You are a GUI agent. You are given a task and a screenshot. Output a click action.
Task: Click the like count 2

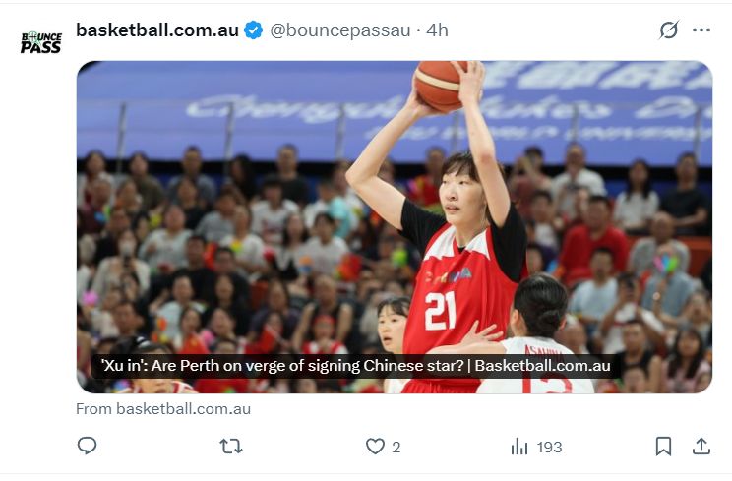[396, 448]
